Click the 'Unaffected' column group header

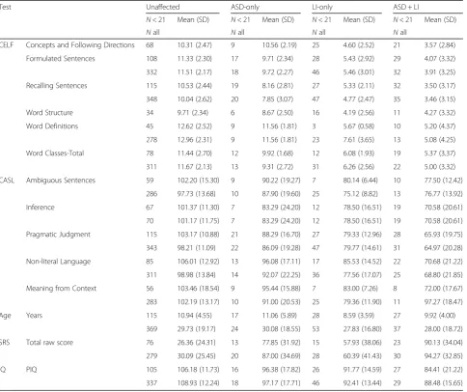[163, 7]
